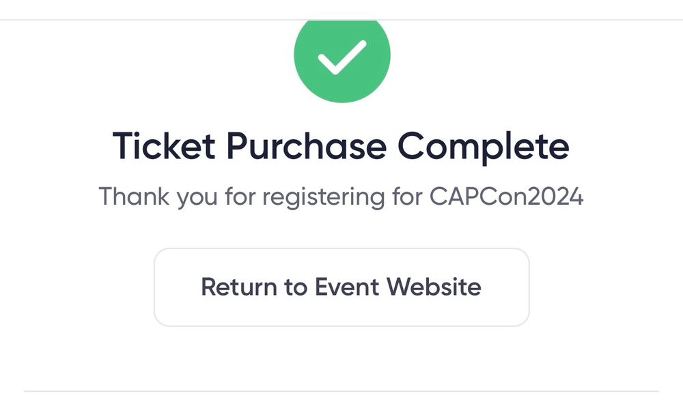
Task: Go back via Return to Event Website
Action: 341,287
